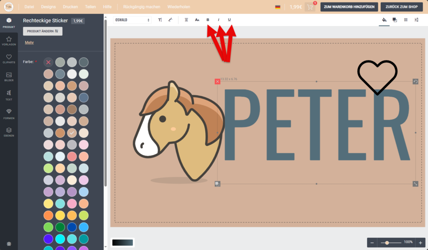Click the Mehr link
Viewport: 428px width, 250px height.
pyautogui.click(x=29, y=42)
